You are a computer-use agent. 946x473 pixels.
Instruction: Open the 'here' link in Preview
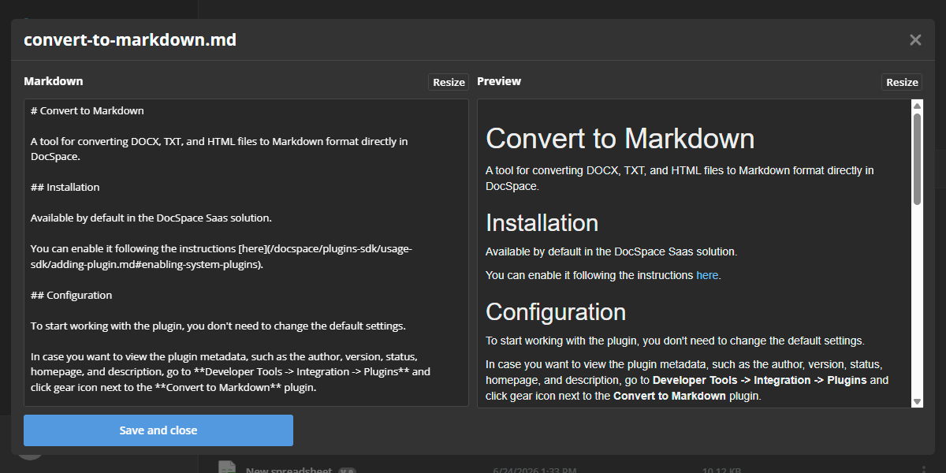[x=707, y=275]
